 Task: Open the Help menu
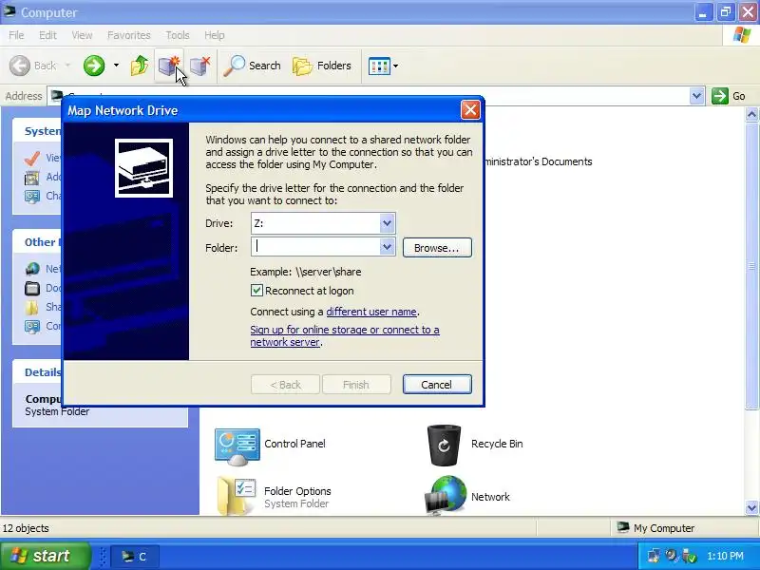(215, 35)
